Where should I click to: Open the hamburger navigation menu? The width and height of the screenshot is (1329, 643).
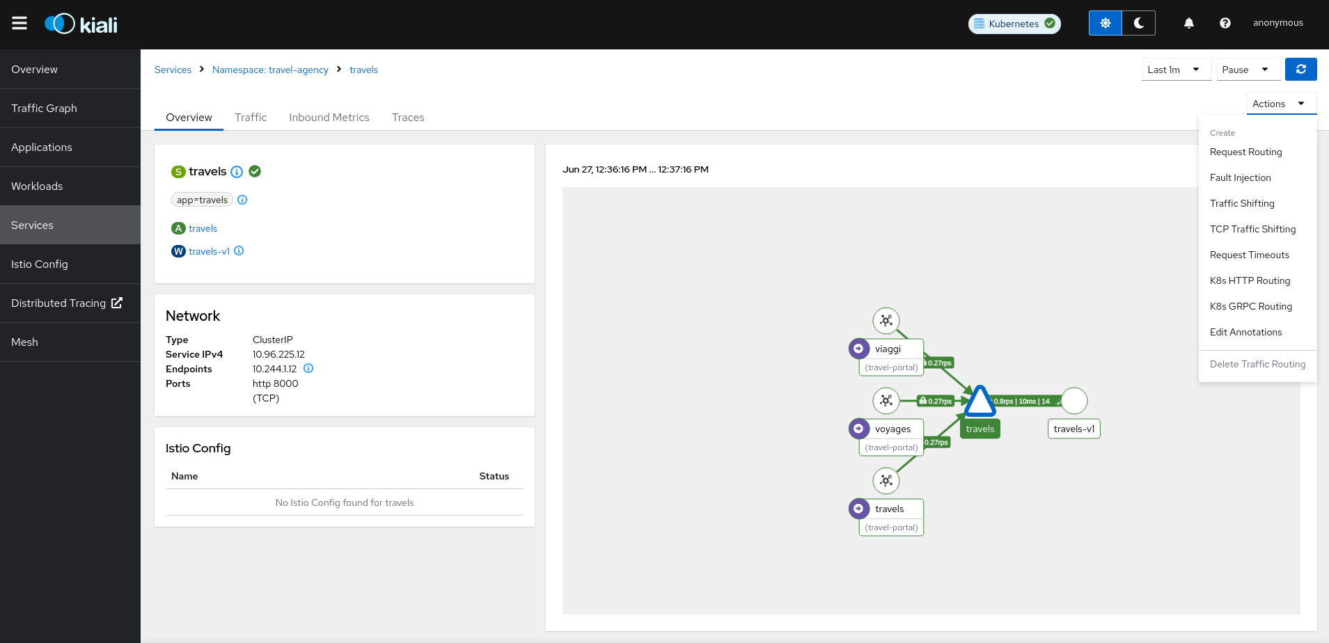click(x=19, y=22)
